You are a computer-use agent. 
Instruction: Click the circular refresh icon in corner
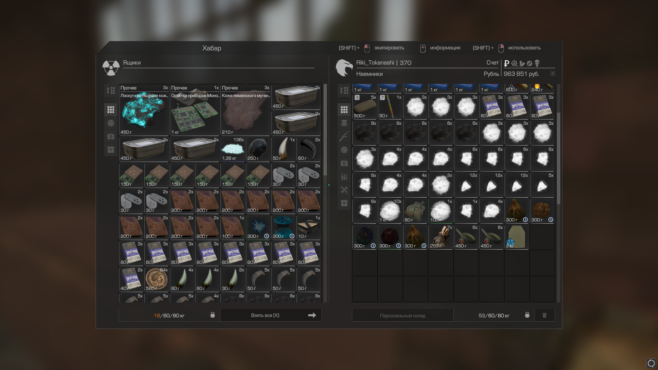click(x=651, y=363)
